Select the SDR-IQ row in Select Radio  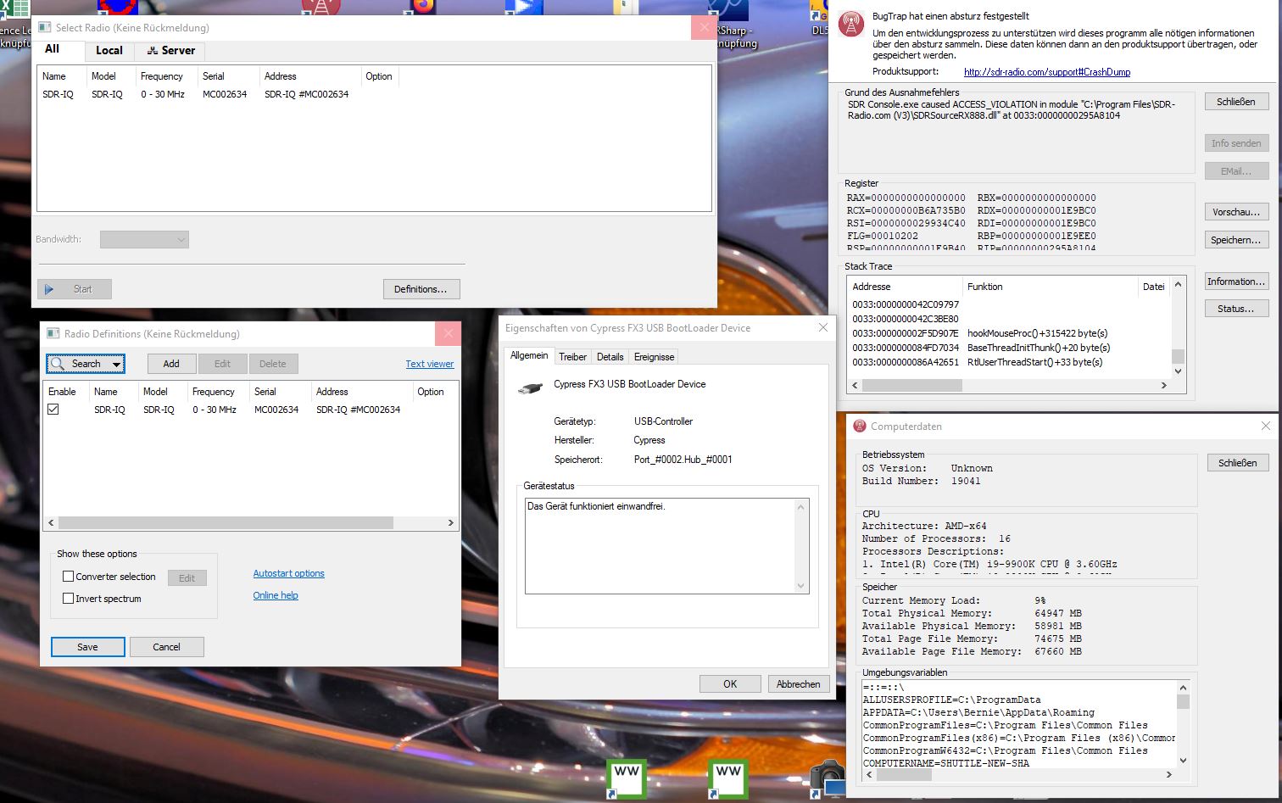[x=195, y=95]
